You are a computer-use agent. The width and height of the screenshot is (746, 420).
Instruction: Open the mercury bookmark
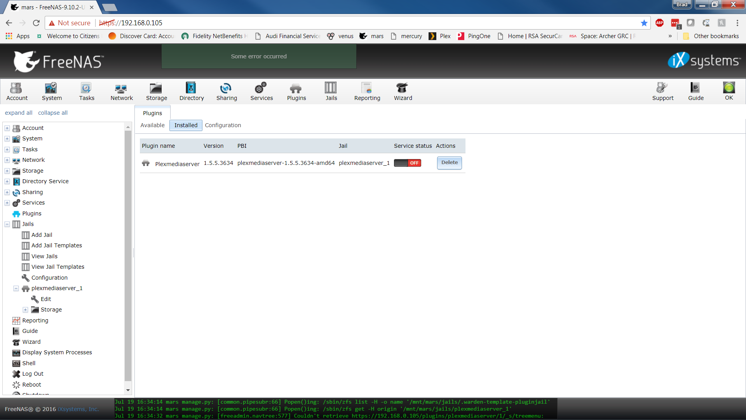406,36
